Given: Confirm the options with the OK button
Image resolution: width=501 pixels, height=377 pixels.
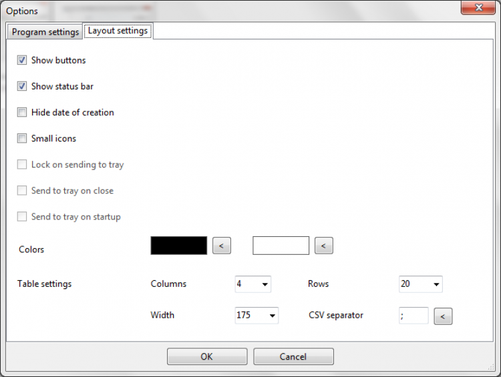Looking at the screenshot, I should [206, 356].
